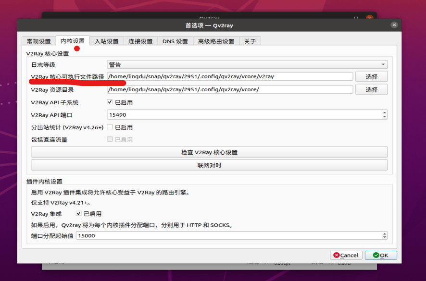Screen dimensions: 426x281
Task: Click the V2Ray API 端口 field showing 15490
Action: pos(244,115)
